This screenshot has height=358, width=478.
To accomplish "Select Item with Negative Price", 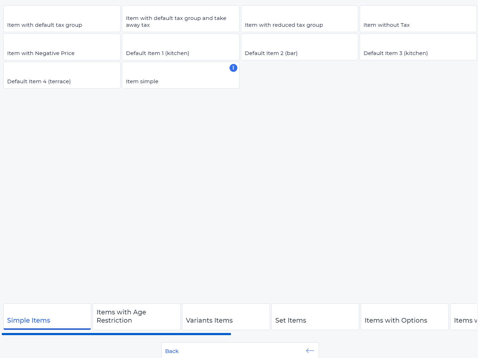I will pos(62,47).
